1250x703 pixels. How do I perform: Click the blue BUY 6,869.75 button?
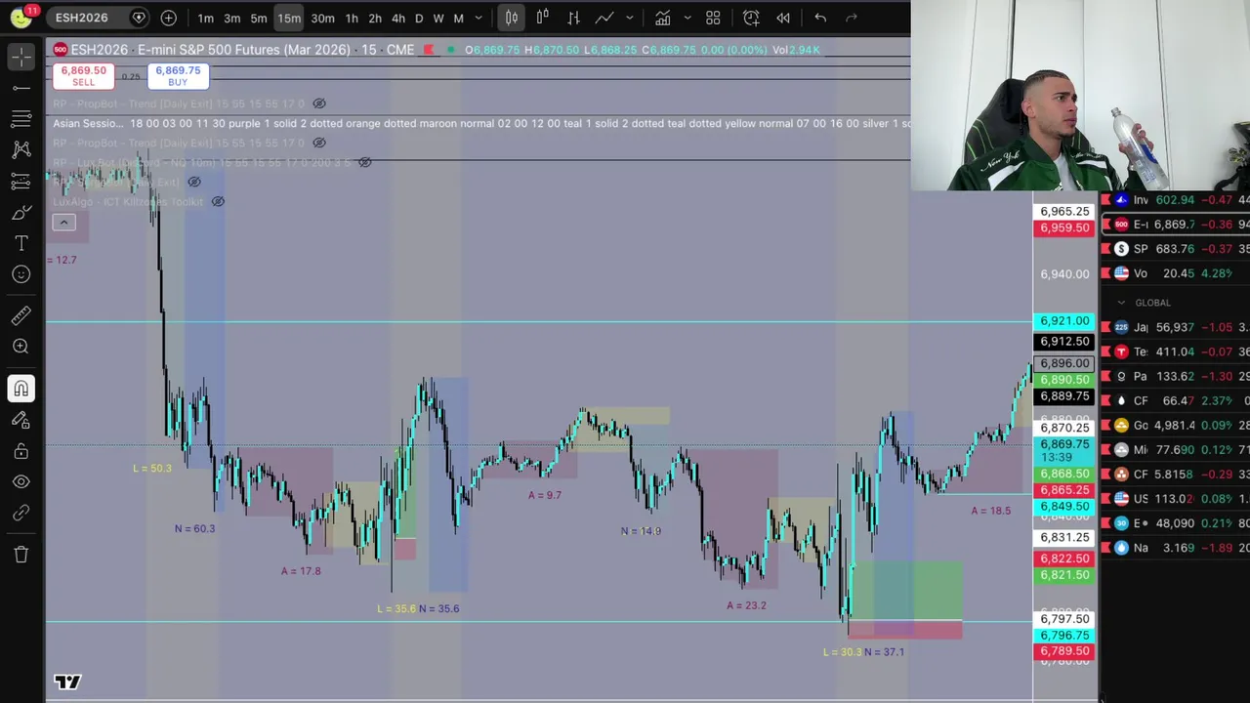177,76
